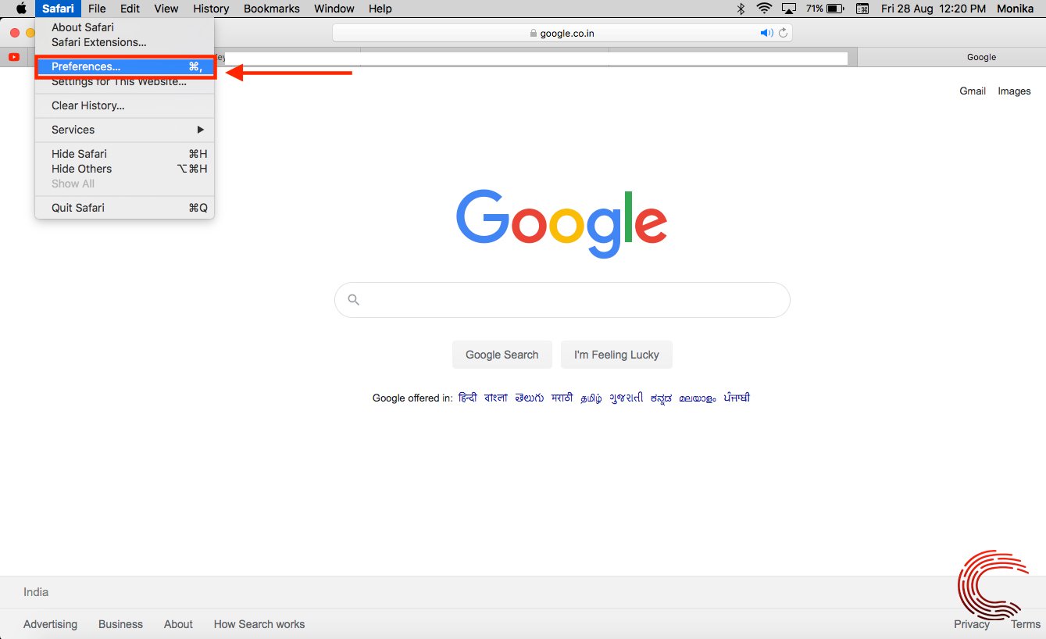Open the File menu
The width and height of the screenshot is (1046, 639).
[x=97, y=9]
